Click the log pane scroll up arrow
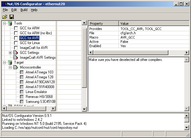The image size is (191, 138). pos(187,116)
